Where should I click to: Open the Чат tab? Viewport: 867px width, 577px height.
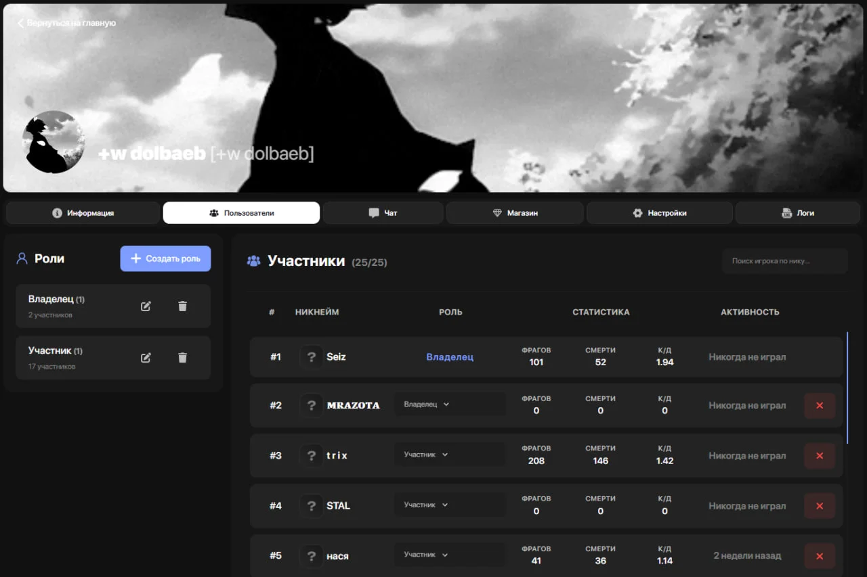pos(383,213)
